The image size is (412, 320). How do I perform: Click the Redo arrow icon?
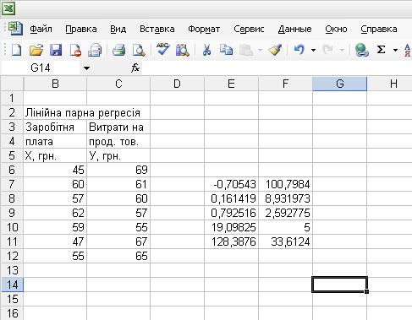click(327, 50)
